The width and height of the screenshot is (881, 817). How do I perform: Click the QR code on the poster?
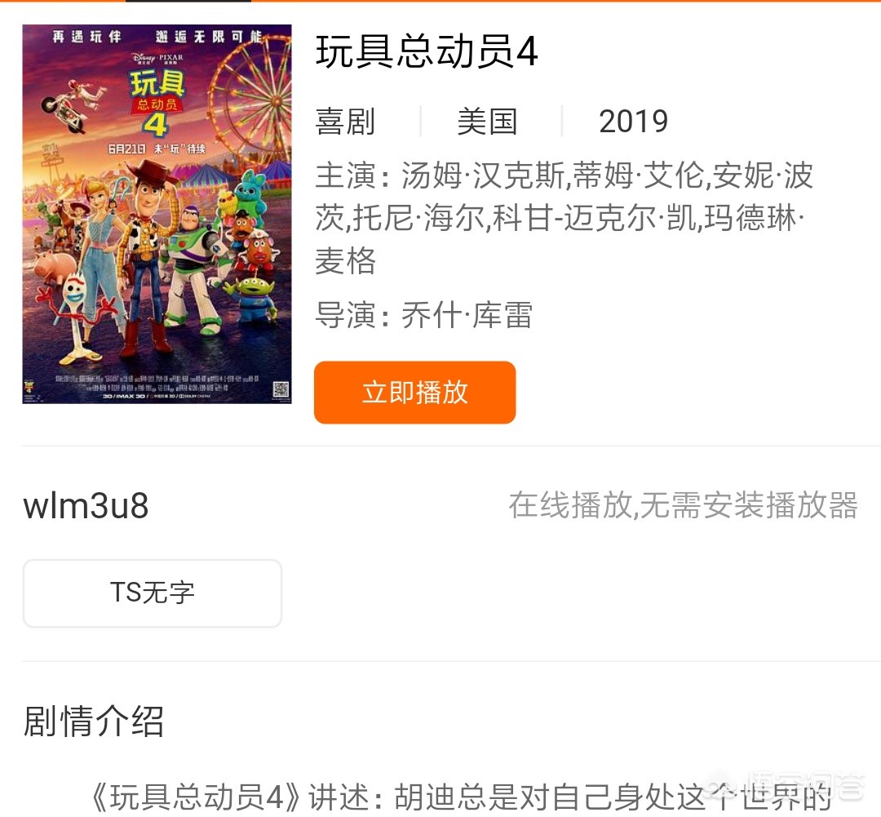pyautogui.click(x=281, y=389)
